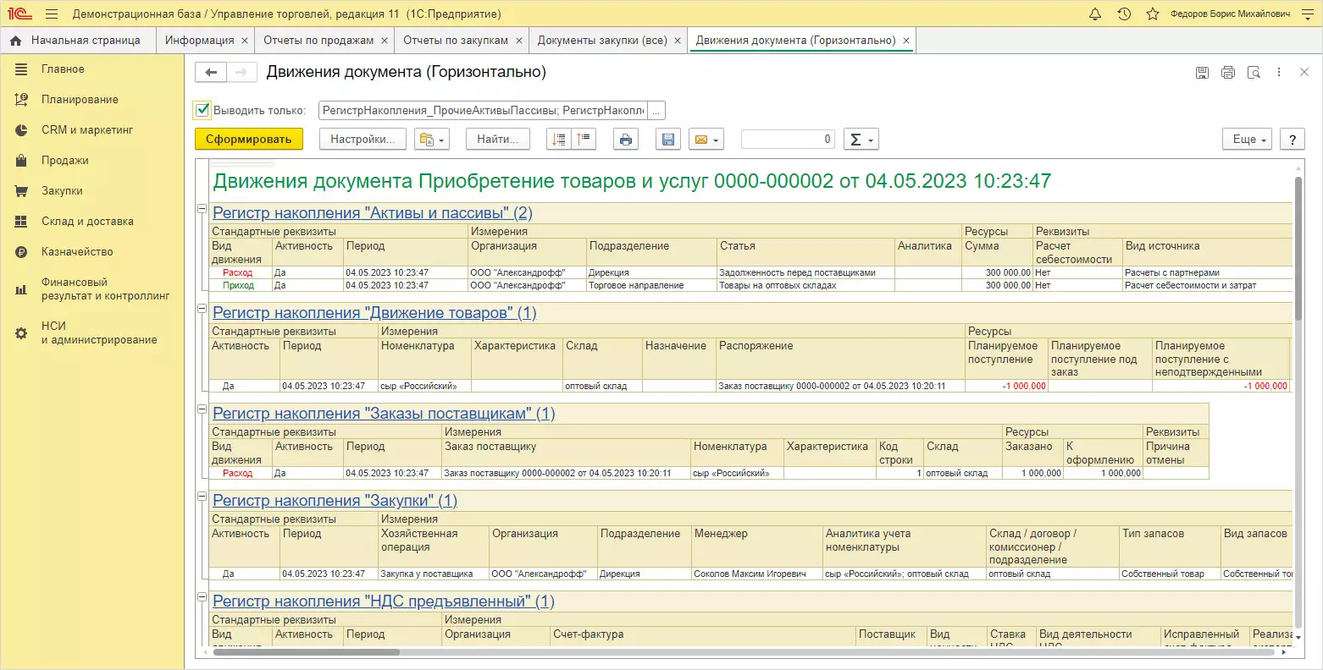The image size is (1323, 670).
Task: Open history clock icon in title bar
Action: click(1124, 14)
